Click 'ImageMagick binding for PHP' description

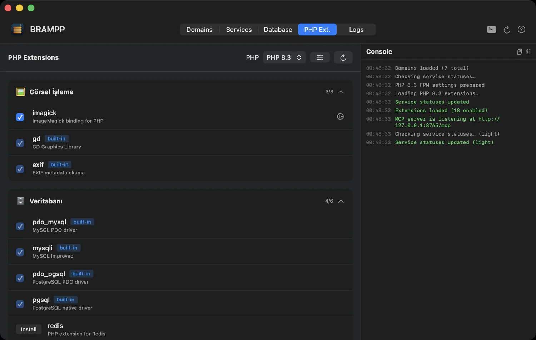[x=68, y=121]
